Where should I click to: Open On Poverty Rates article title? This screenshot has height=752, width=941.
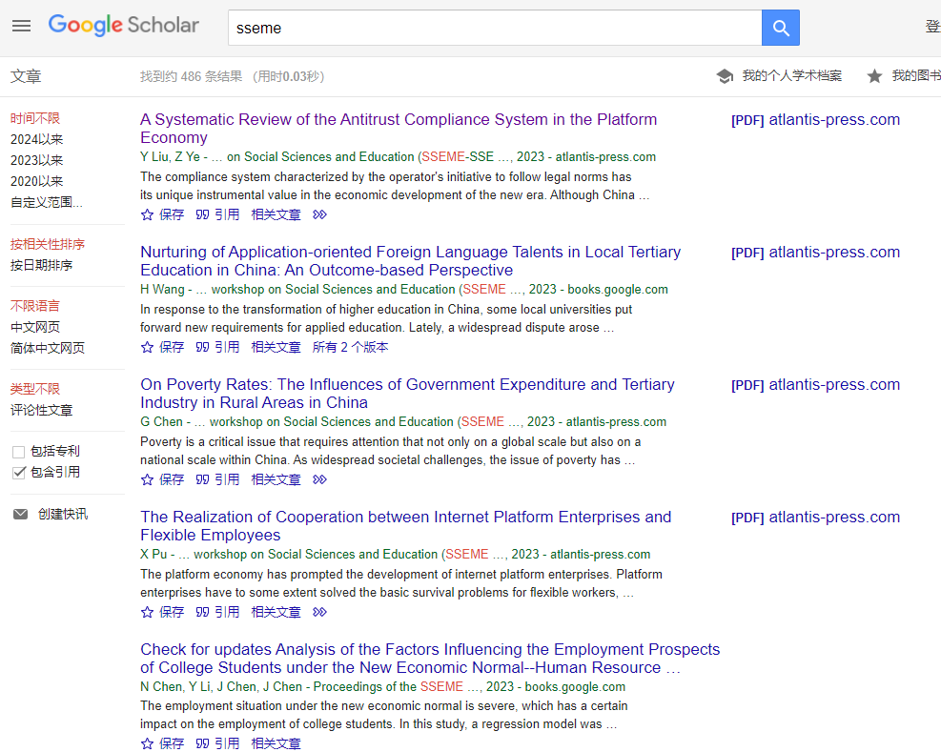(x=407, y=394)
